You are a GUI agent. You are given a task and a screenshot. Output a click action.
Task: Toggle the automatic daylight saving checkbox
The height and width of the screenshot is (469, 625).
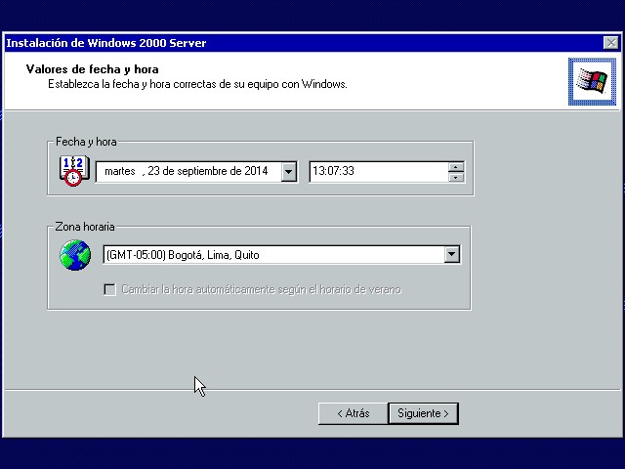[109, 289]
